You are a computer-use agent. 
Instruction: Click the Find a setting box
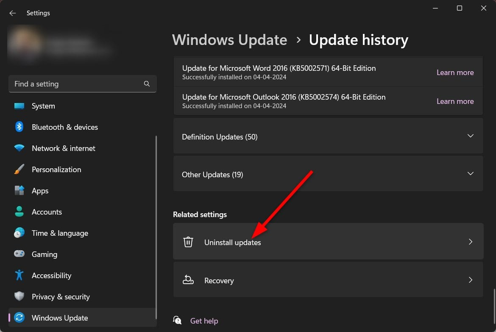click(83, 84)
